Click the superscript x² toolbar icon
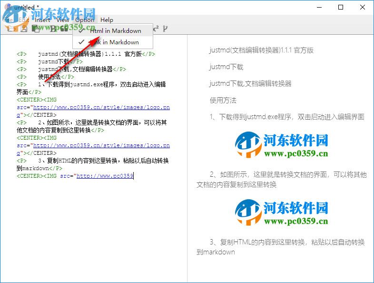This screenshot has height=283, width=374. [x=156, y=29]
